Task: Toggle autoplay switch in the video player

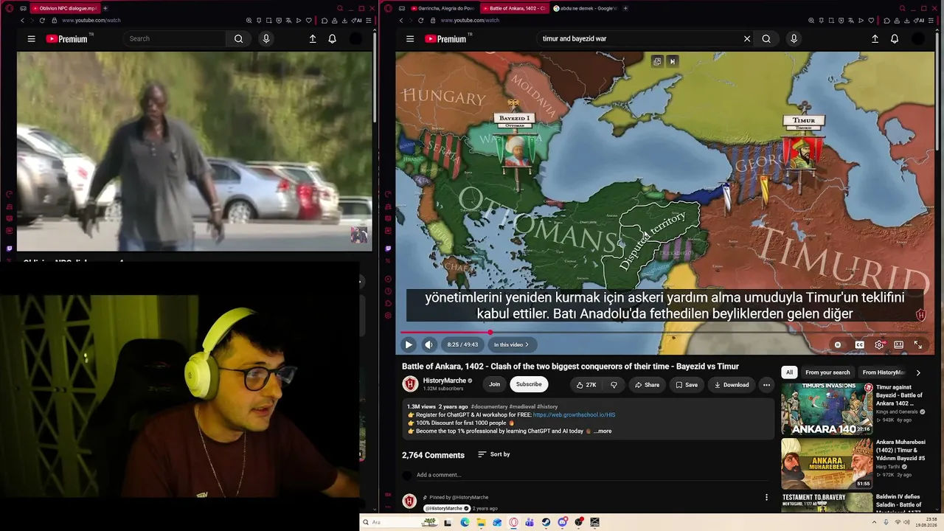Action: [838, 344]
